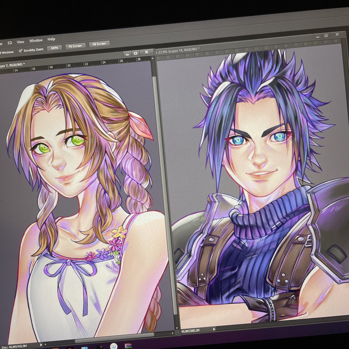Maximize the left document window
This screenshot has width=349, height=349.
(x=136, y=53)
